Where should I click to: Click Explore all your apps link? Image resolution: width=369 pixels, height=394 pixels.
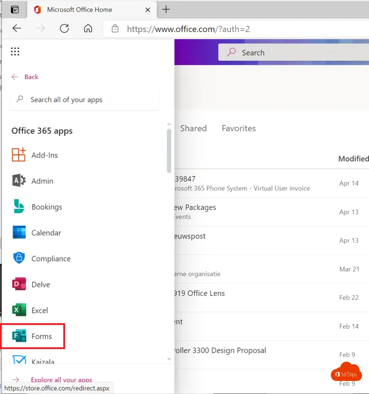(x=61, y=380)
